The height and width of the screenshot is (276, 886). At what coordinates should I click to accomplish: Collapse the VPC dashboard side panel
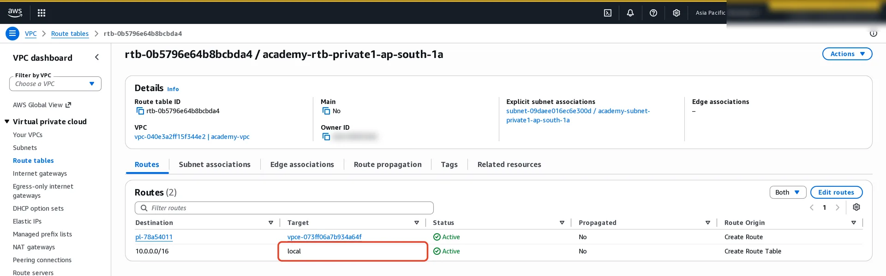point(97,57)
